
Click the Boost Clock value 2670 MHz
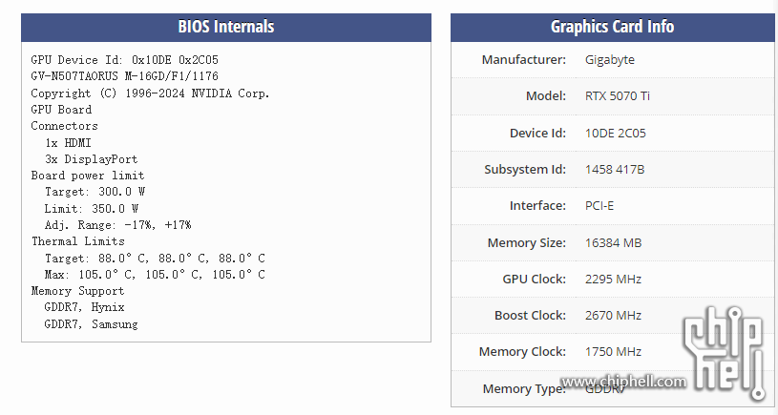613,316
